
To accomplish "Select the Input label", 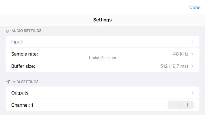I will tap(17, 42).
